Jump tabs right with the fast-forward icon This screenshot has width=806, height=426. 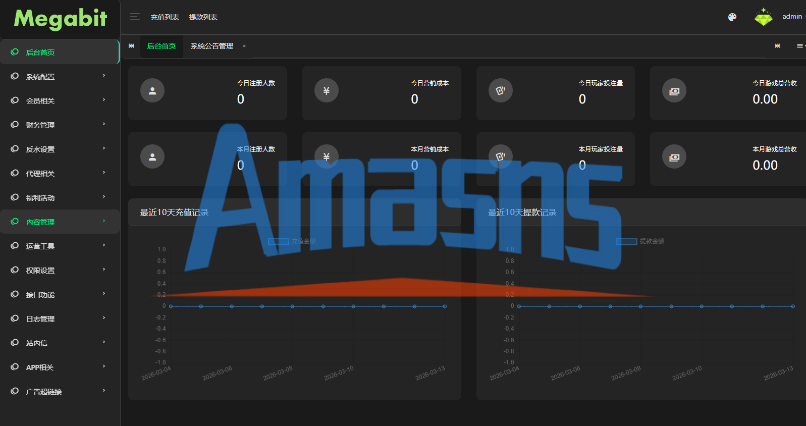[778, 46]
